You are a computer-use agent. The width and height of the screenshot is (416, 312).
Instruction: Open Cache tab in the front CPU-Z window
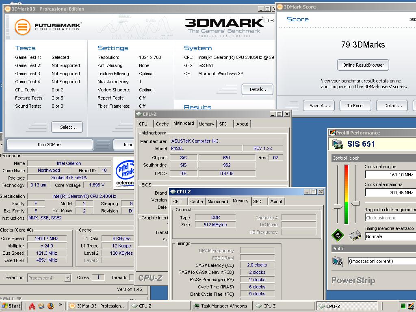pos(196,201)
